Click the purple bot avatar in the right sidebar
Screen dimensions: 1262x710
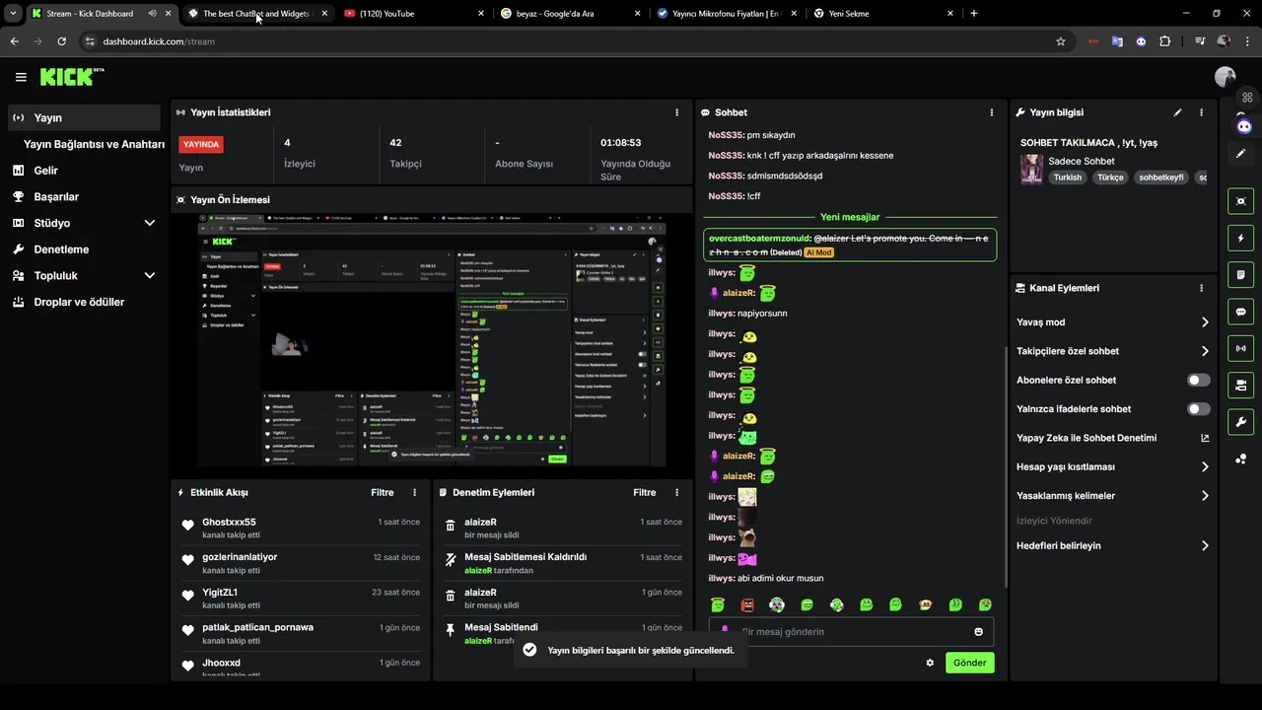(x=1243, y=126)
